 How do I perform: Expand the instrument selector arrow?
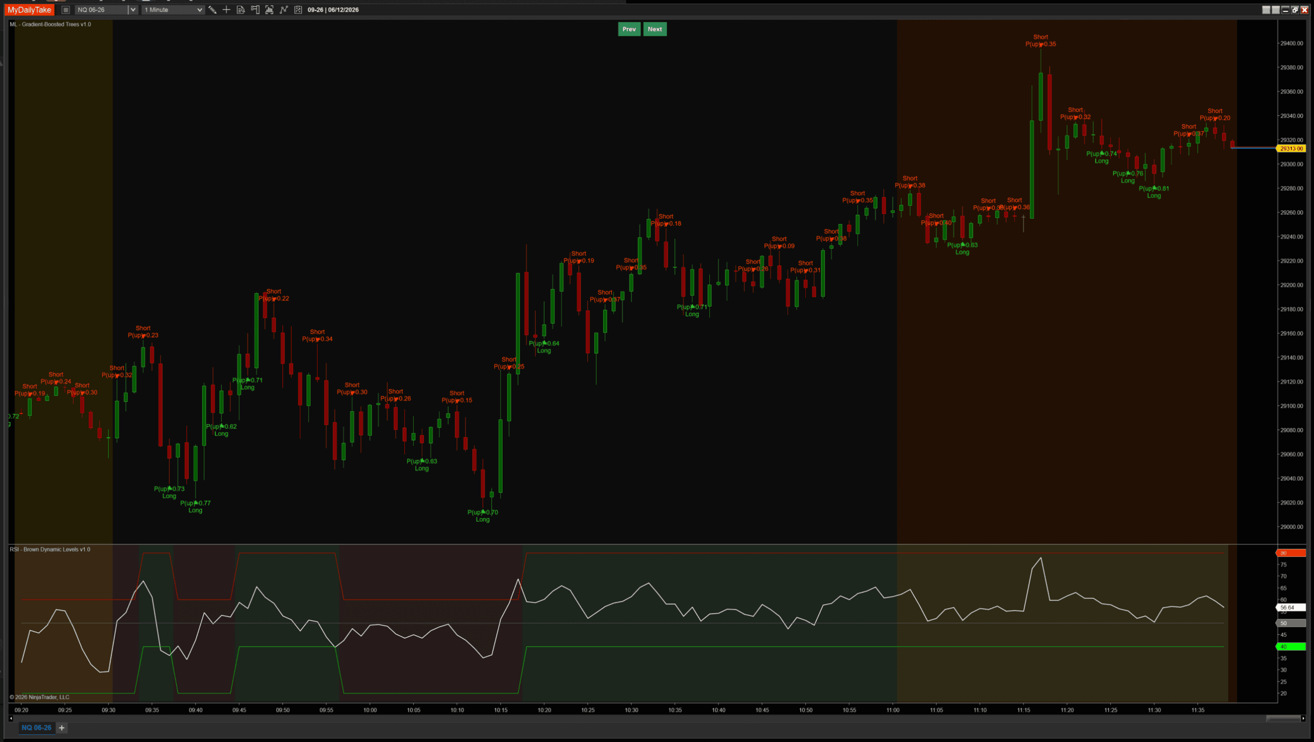[x=132, y=10]
